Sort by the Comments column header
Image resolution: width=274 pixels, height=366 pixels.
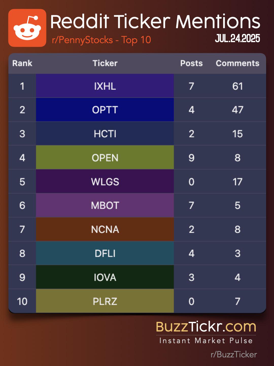pyautogui.click(x=237, y=63)
